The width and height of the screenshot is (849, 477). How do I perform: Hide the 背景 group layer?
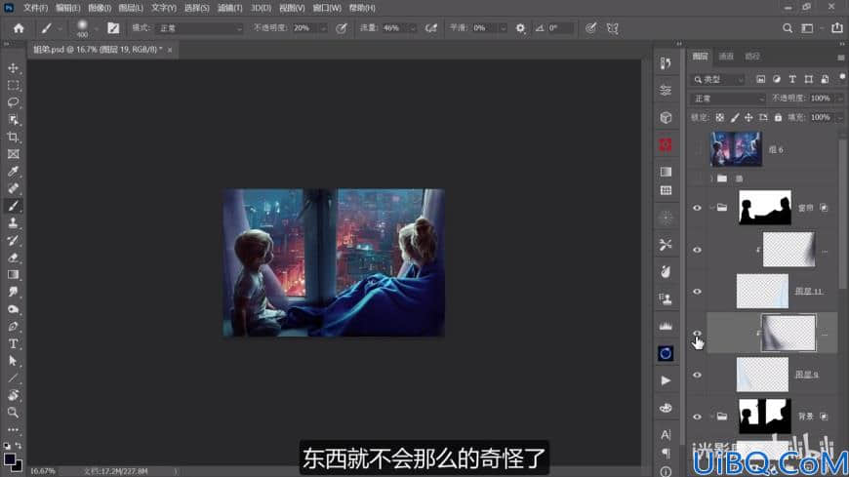(x=698, y=417)
